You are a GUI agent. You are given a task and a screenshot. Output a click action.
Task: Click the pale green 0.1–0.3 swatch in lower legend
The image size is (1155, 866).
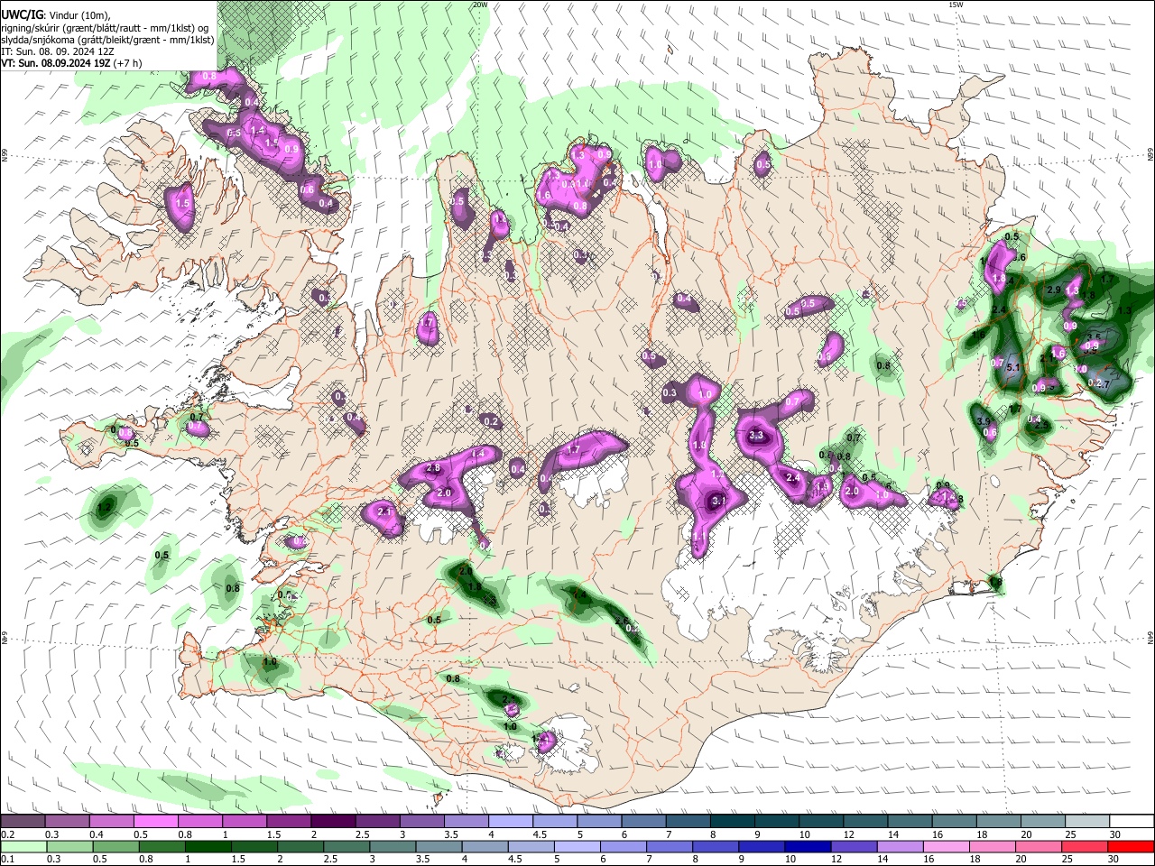click(x=23, y=846)
